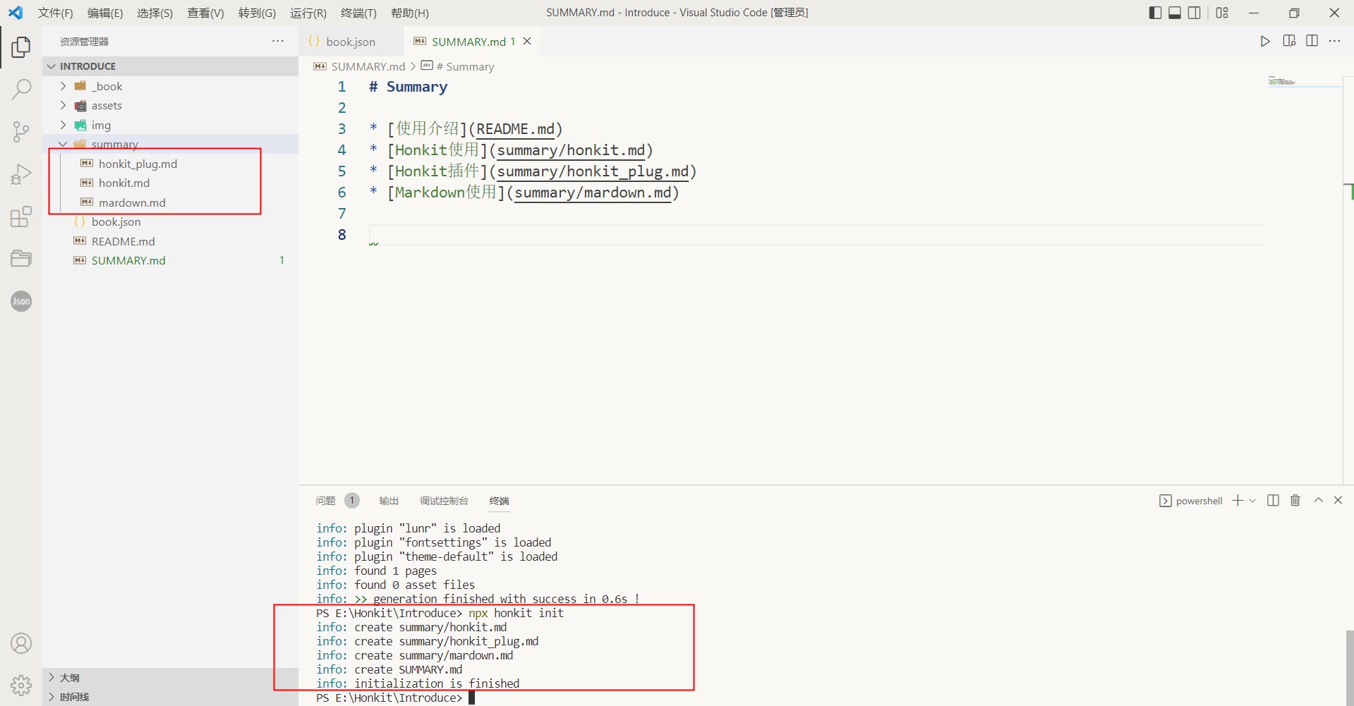Image resolution: width=1354 pixels, height=706 pixels.
Task: Toggle secondary side bar visibility
Action: (x=1195, y=13)
